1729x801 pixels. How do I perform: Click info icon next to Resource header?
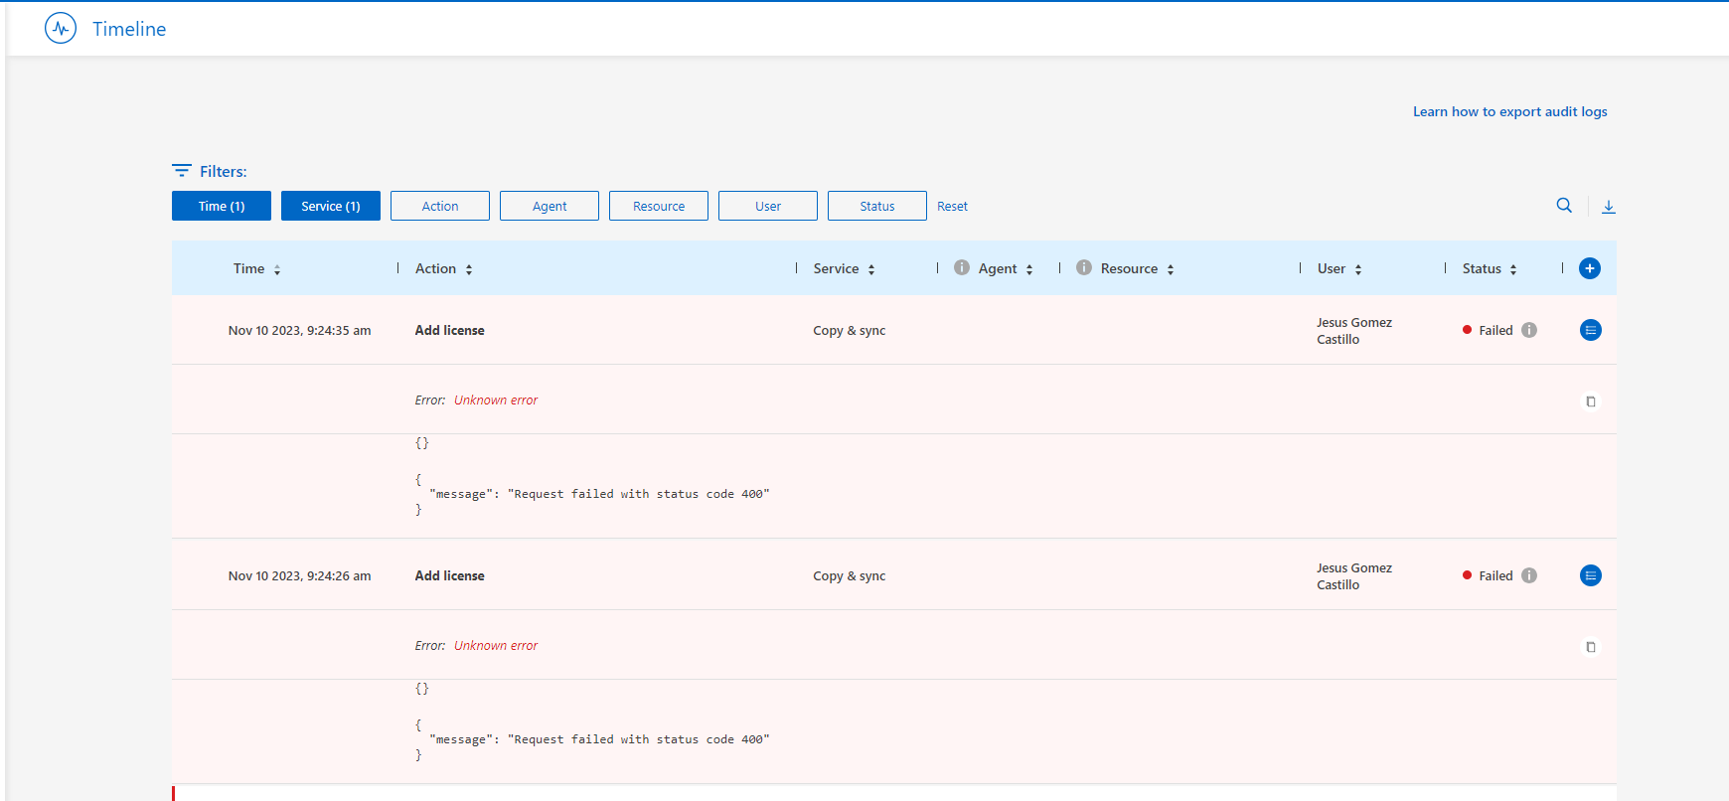point(1084,268)
